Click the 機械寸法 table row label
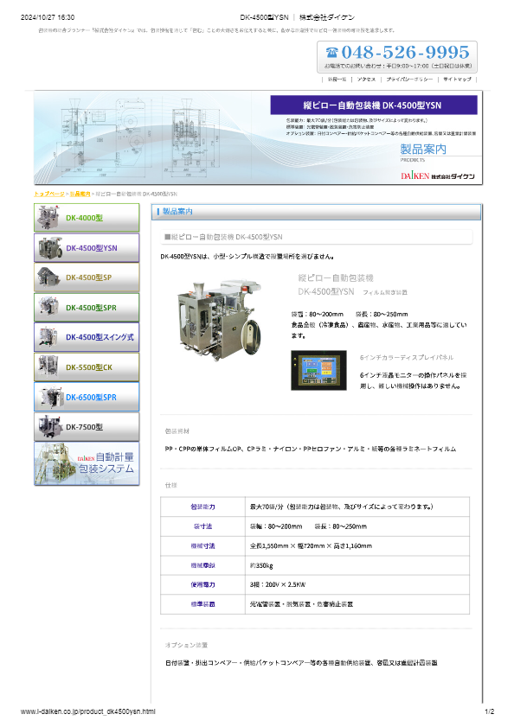Viewport: 514px width, 727px height. coord(202,545)
